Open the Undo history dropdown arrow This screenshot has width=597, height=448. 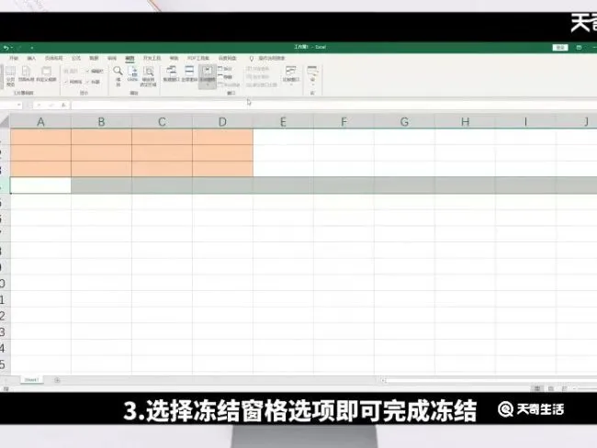[x=12, y=48]
